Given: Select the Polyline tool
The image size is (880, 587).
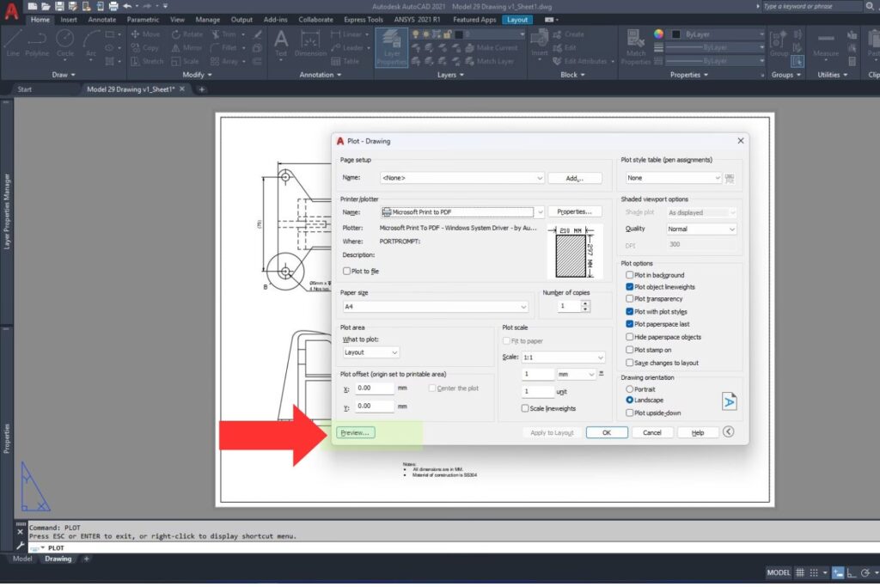Looking at the screenshot, I should (x=36, y=43).
